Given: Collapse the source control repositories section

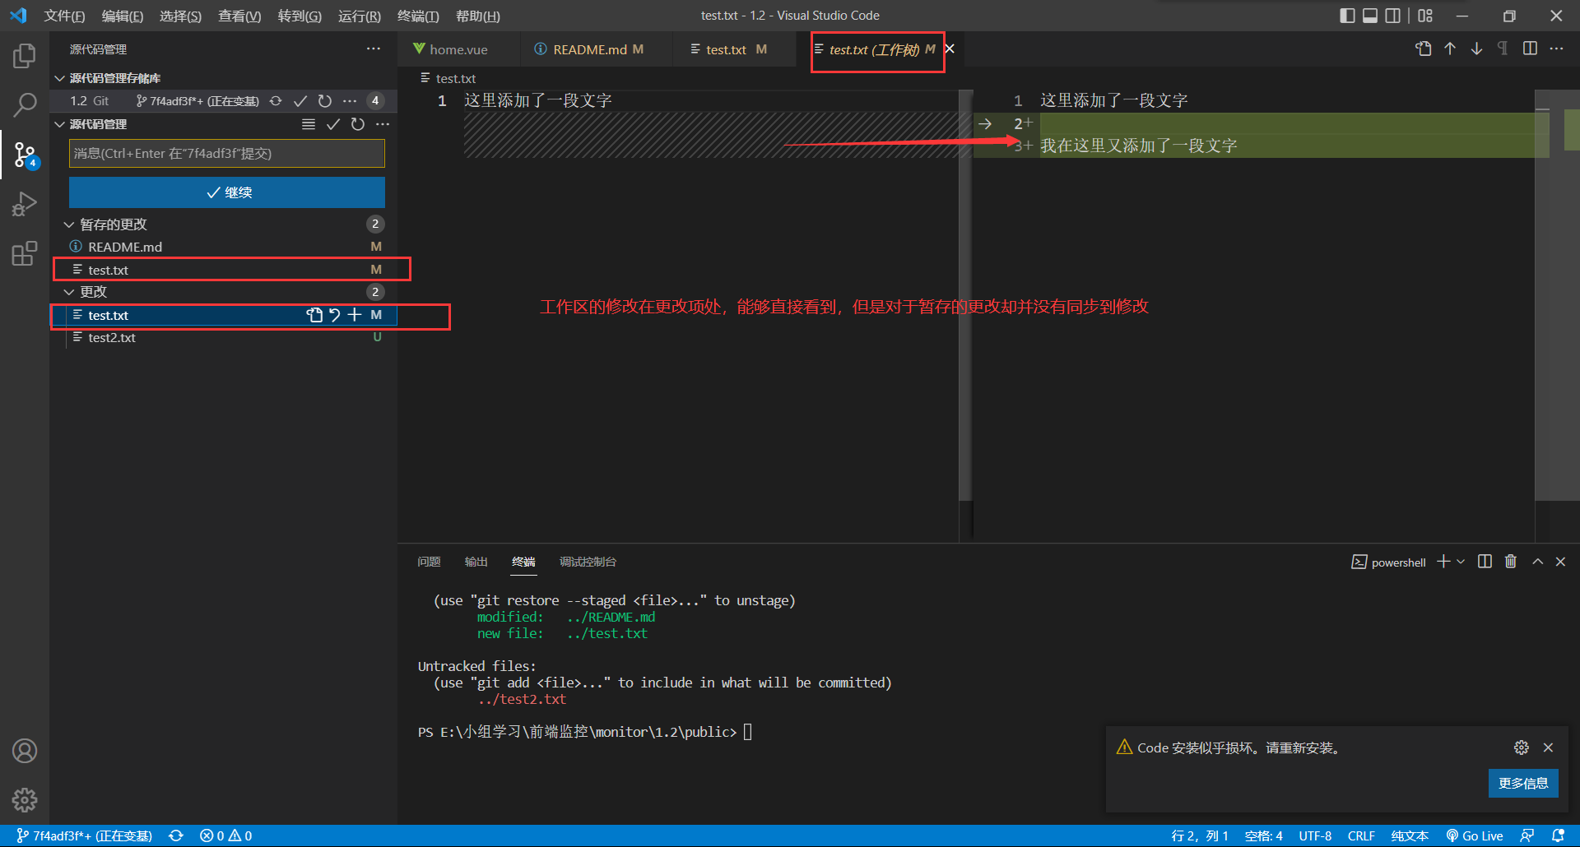Looking at the screenshot, I should pos(59,78).
